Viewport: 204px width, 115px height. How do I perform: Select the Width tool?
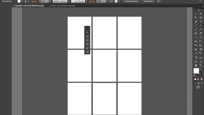pyautogui.click(x=196, y=41)
